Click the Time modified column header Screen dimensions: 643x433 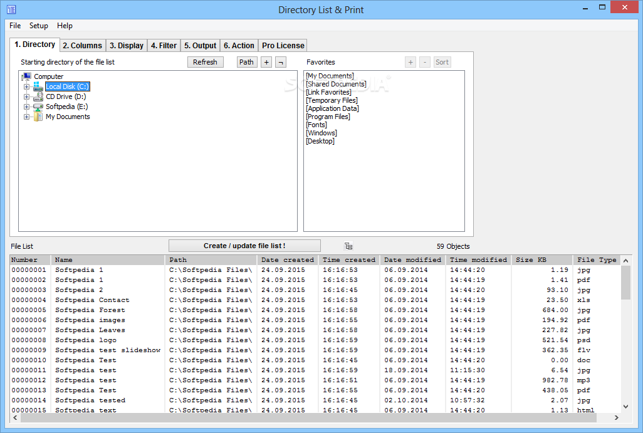(x=479, y=260)
